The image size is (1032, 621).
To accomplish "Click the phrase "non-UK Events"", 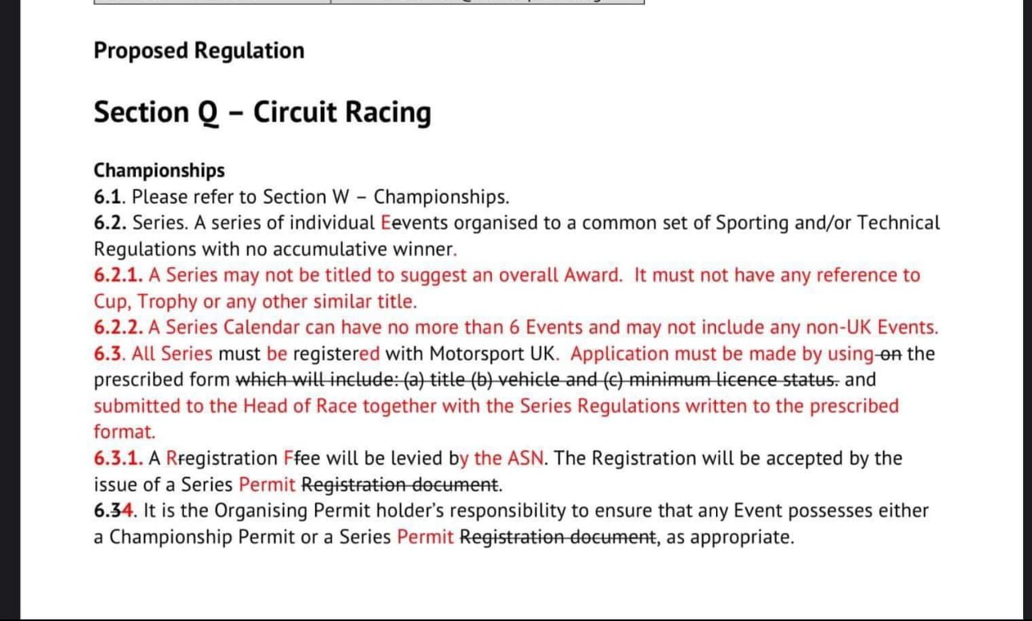I will click(x=853, y=328).
